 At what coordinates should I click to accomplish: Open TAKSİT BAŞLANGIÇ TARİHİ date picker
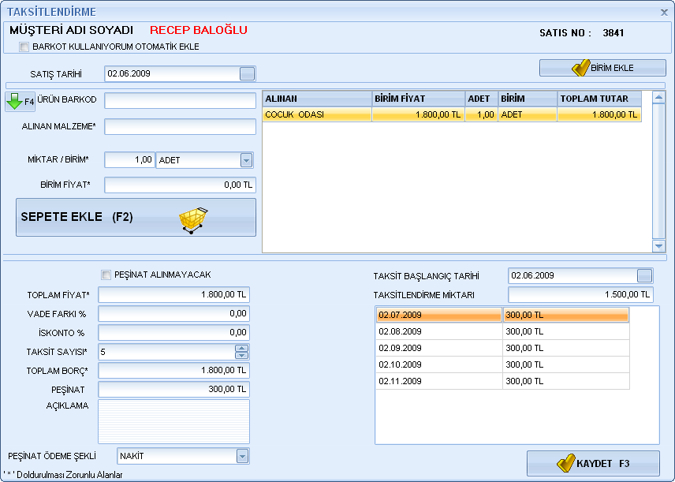coord(644,275)
